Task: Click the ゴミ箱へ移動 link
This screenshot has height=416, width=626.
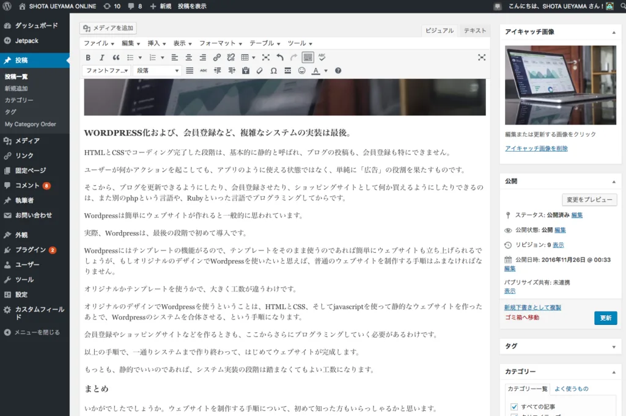Action: point(522,318)
